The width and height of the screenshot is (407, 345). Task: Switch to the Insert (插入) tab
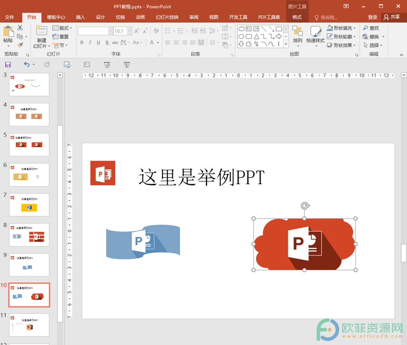click(80, 17)
